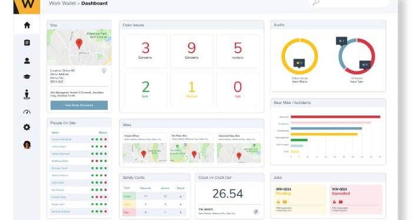Open the Second New Site map thumbnail

(239, 153)
